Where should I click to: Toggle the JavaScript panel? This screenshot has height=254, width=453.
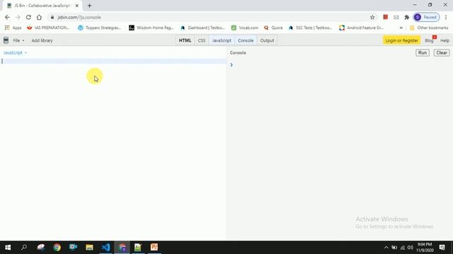222,41
